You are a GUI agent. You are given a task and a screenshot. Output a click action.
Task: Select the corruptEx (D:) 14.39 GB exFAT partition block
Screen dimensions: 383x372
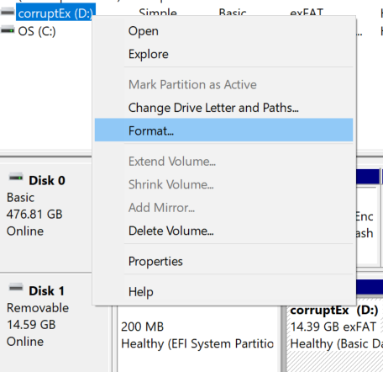point(335,338)
